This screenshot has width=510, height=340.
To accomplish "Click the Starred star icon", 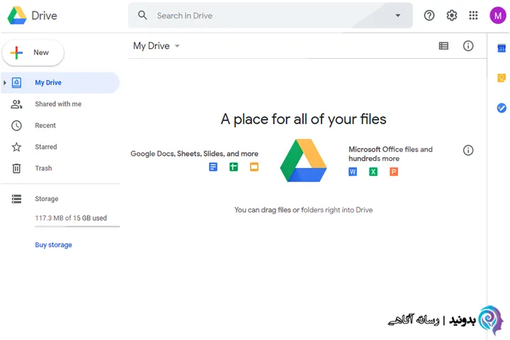I will point(16,147).
